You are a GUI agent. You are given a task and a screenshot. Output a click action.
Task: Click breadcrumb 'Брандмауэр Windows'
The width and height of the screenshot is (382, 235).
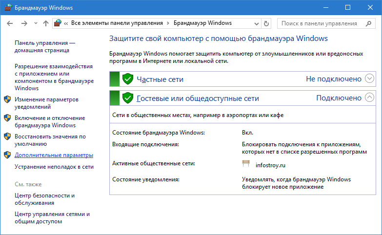202,23
